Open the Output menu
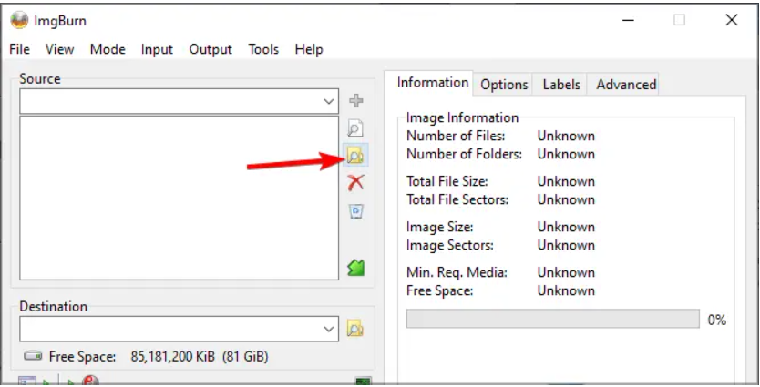 pos(211,49)
